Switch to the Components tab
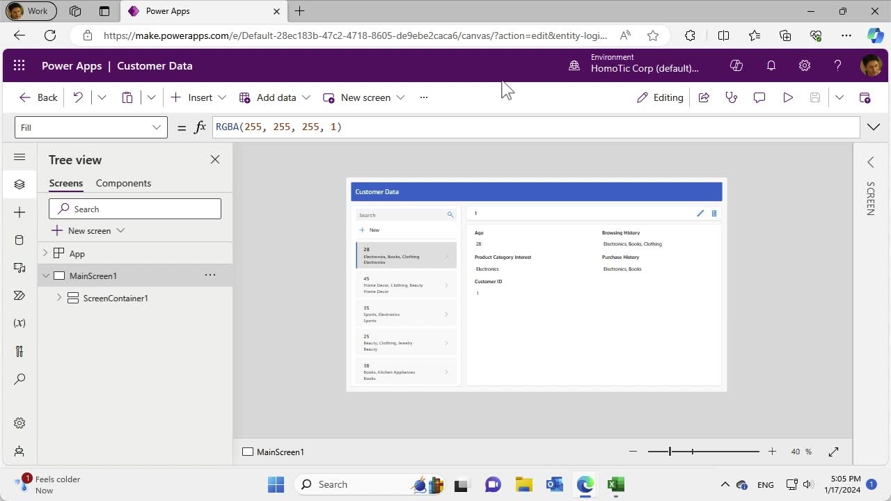Viewport: 891px width, 501px height. click(123, 183)
